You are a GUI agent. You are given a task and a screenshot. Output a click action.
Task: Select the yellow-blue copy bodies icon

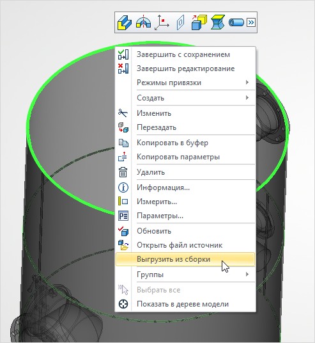pos(199,22)
